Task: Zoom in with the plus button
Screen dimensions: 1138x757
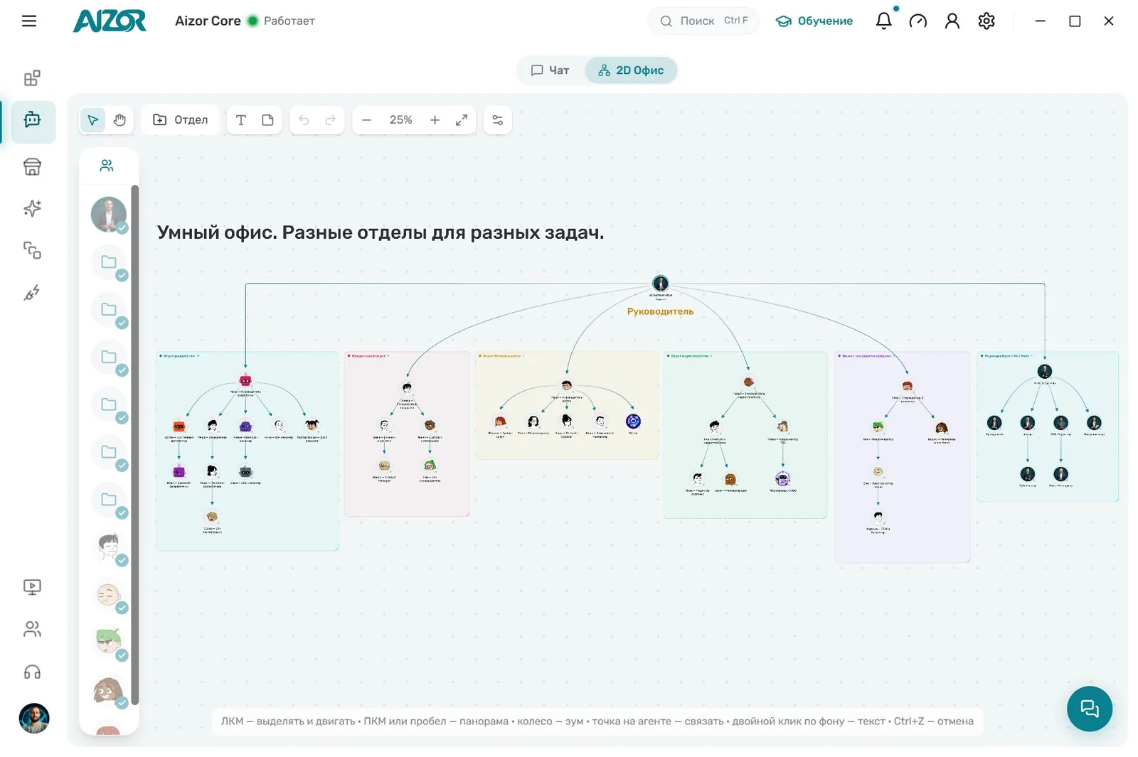Action: click(x=435, y=120)
